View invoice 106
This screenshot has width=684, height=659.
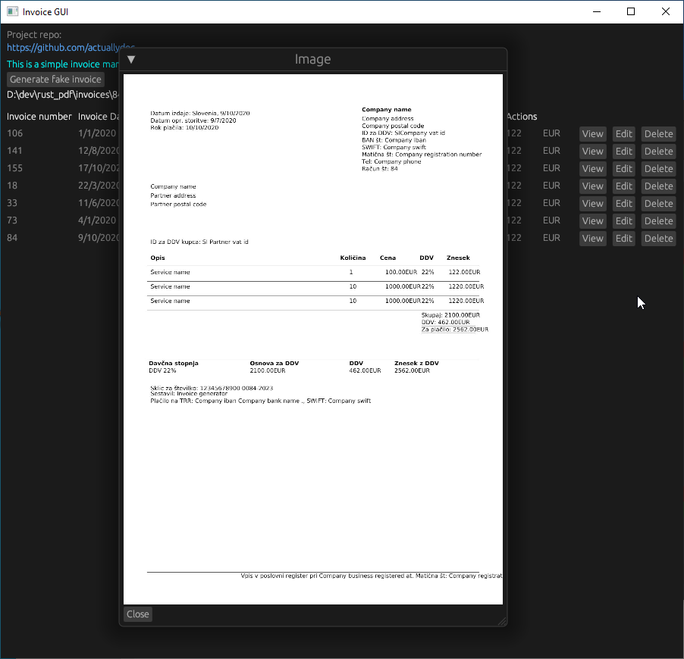pyautogui.click(x=592, y=134)
